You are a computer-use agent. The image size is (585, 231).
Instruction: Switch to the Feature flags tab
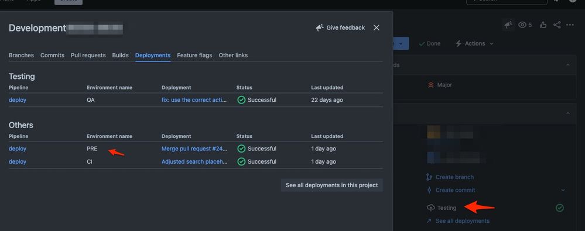(x=194, y=55)
